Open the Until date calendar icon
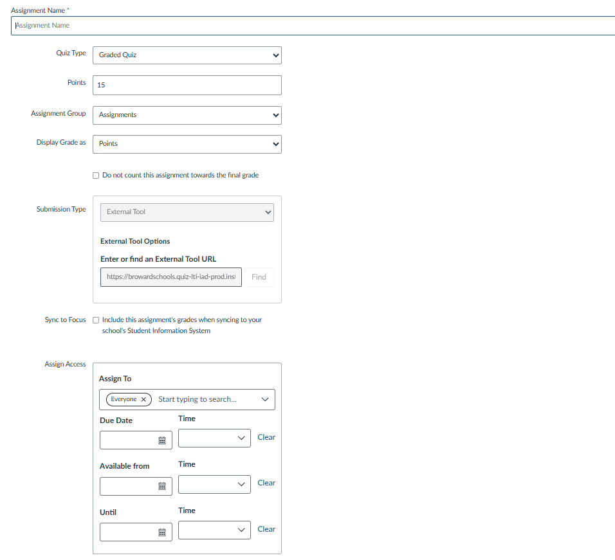615x560 pixels. click(162, 532)
